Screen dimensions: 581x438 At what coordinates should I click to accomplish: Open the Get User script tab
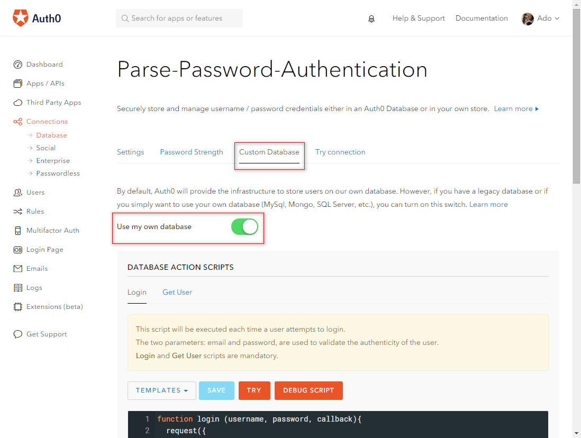point(177,292)
